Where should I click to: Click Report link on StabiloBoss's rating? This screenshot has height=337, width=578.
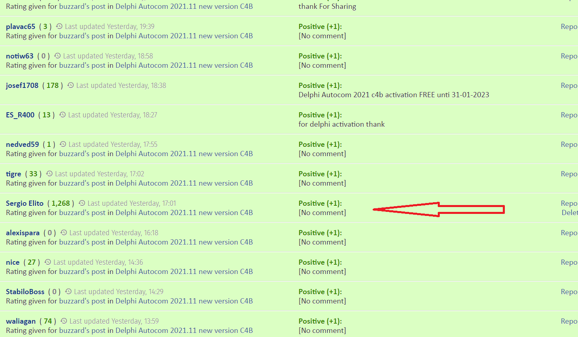click(569, 292)
